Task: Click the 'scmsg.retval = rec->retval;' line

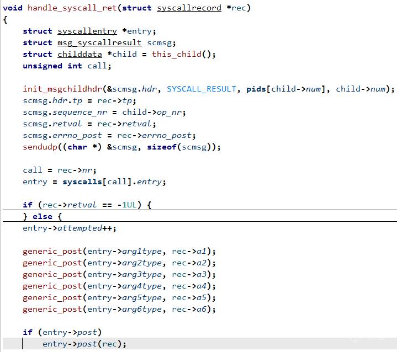Action: (89, 124)
